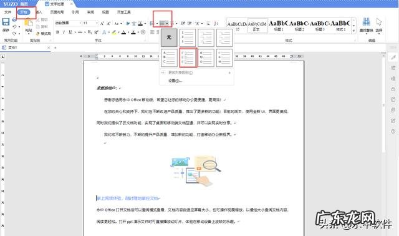Click the Copy (复制) button
This screenshot has height=236, width=399.
[x=42, y=26]
